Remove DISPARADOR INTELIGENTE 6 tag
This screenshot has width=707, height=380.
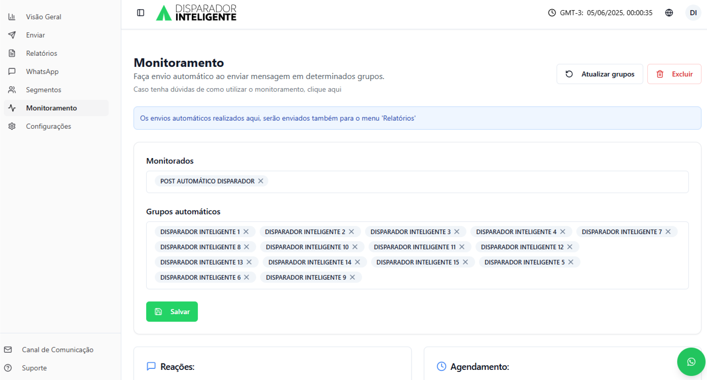(247, 277)
